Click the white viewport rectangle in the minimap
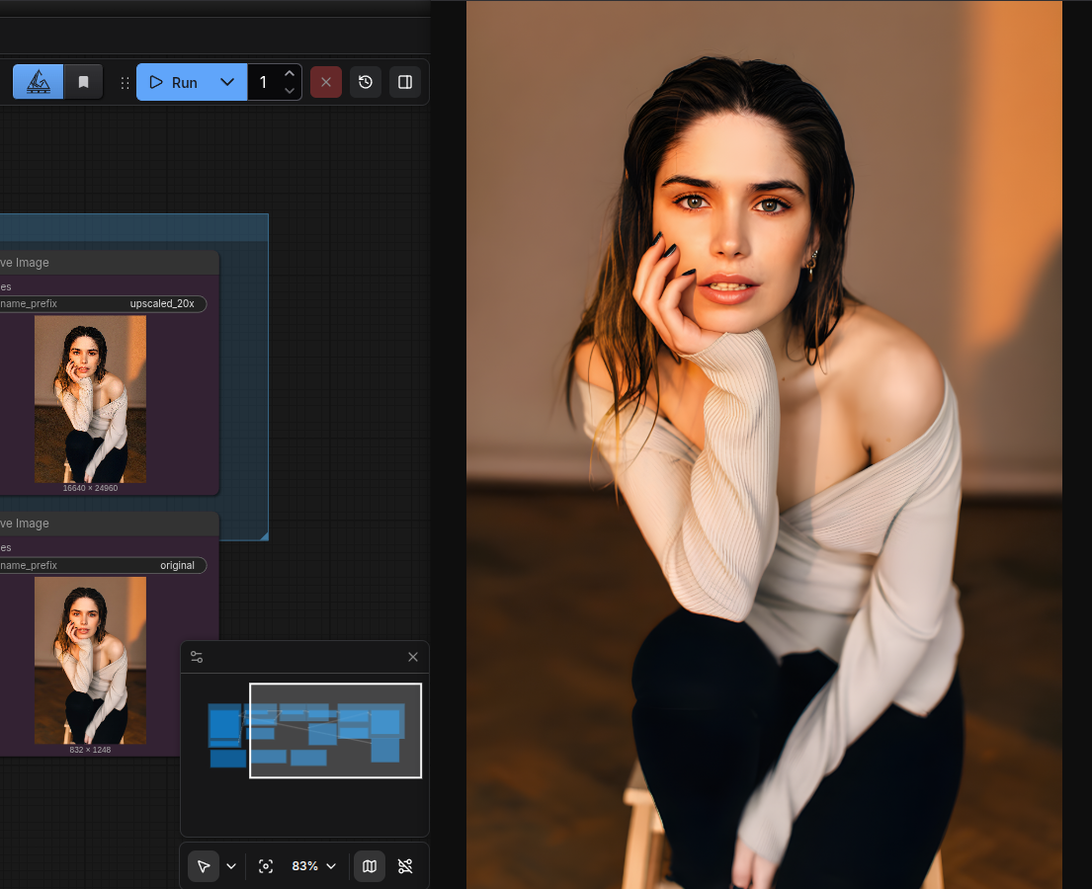 pyautogui.click(x=336, y=730)
